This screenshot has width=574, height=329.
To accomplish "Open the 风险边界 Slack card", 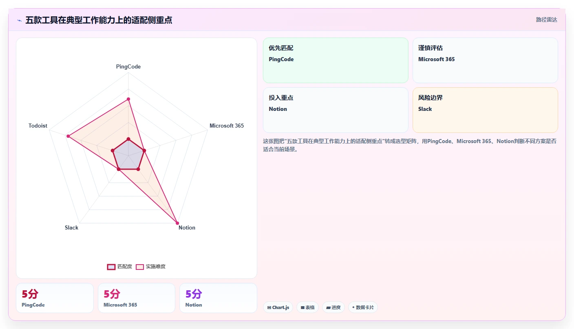I will tap(485, 110).
